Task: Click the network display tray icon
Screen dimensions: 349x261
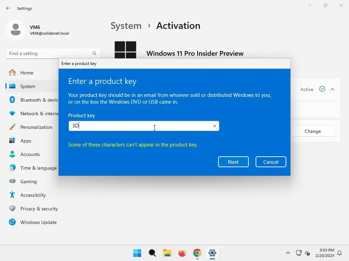Action: pos(299,253)
